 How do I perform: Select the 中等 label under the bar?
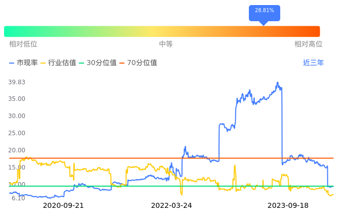[x=166, y=44]
